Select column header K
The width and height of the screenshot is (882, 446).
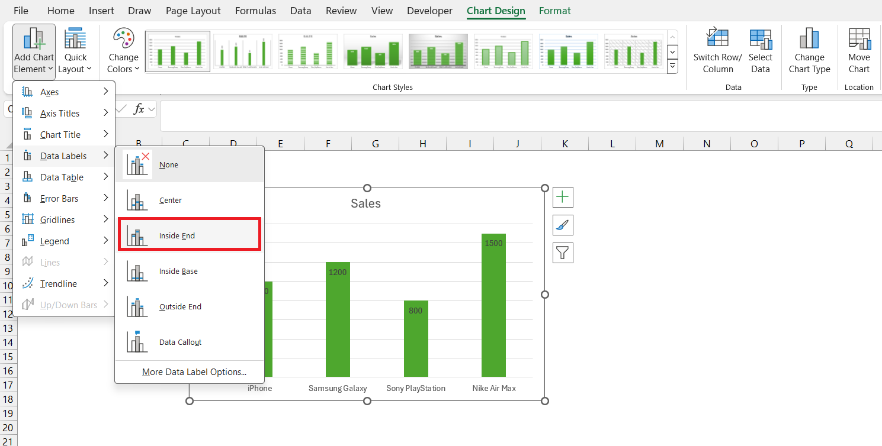565,144
